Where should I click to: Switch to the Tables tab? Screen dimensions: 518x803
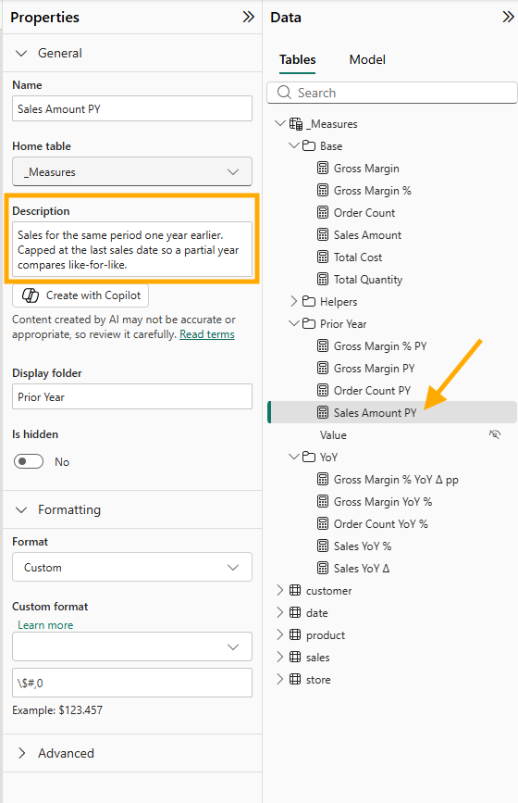298,60
